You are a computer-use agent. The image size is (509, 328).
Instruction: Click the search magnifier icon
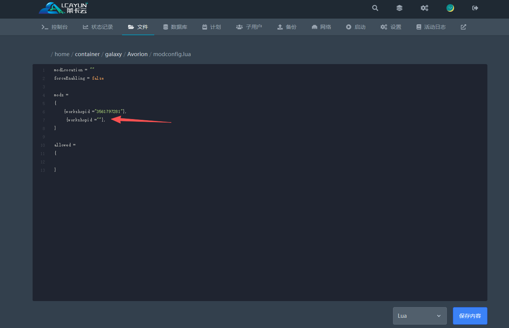coord(375,8)
